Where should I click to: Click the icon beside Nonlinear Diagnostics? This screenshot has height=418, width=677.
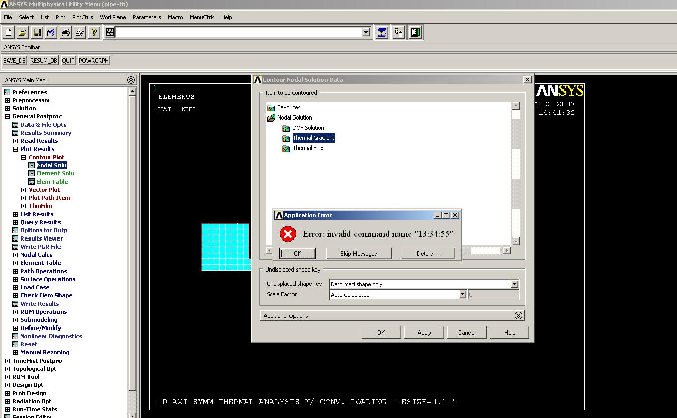15,336
